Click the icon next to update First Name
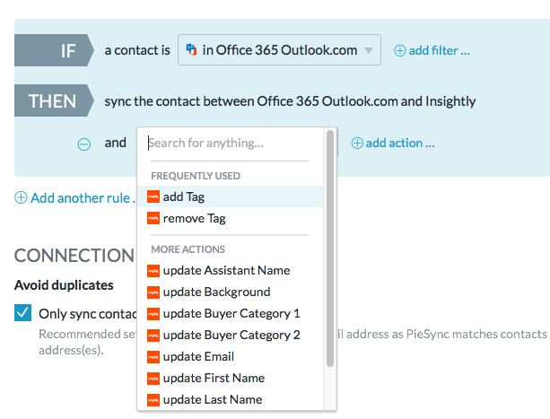 [x=153, y=378]
